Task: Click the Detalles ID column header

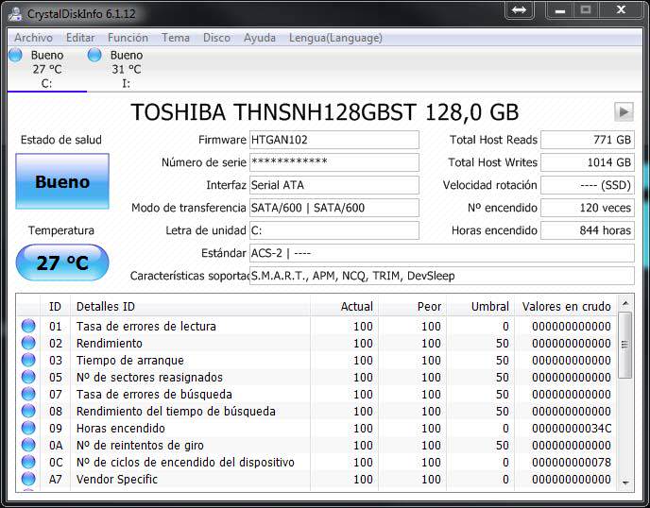Action: (x=190, y=306)
